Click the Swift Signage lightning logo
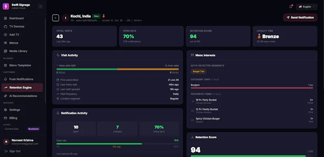 pyautogui.click(x=6, y=6)
